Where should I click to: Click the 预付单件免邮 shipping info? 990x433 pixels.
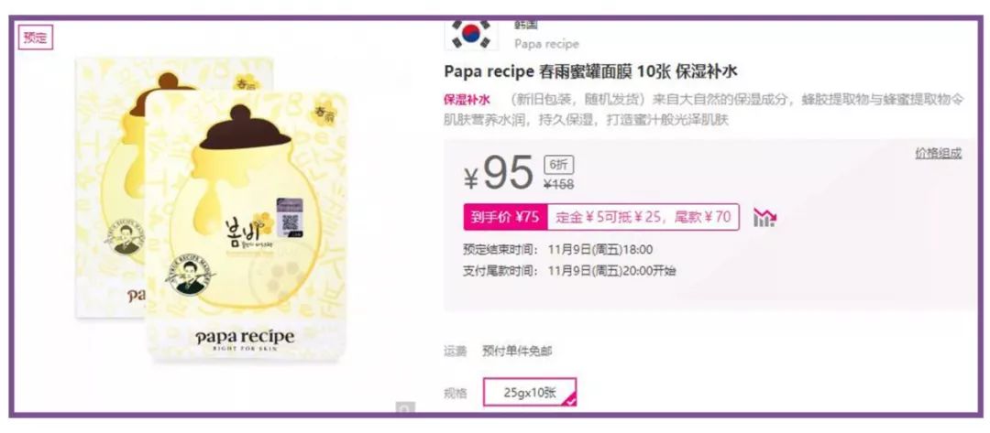click(x=516, y=352)
